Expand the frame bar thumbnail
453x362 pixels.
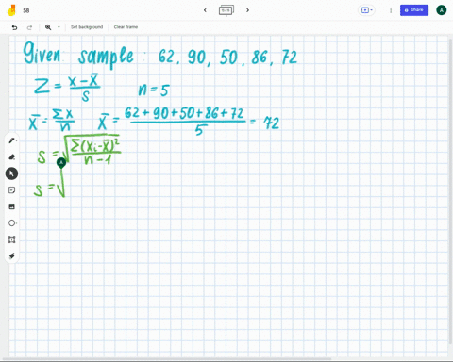pos(226,10)
